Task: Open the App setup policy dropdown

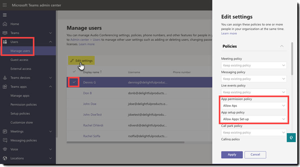Action: click(254, 119)
